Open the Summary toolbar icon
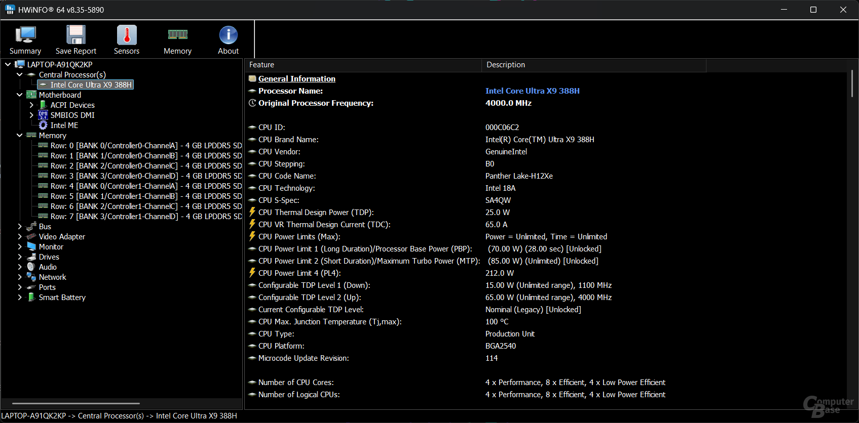859x423 pixels. click(x=25, y=35)
